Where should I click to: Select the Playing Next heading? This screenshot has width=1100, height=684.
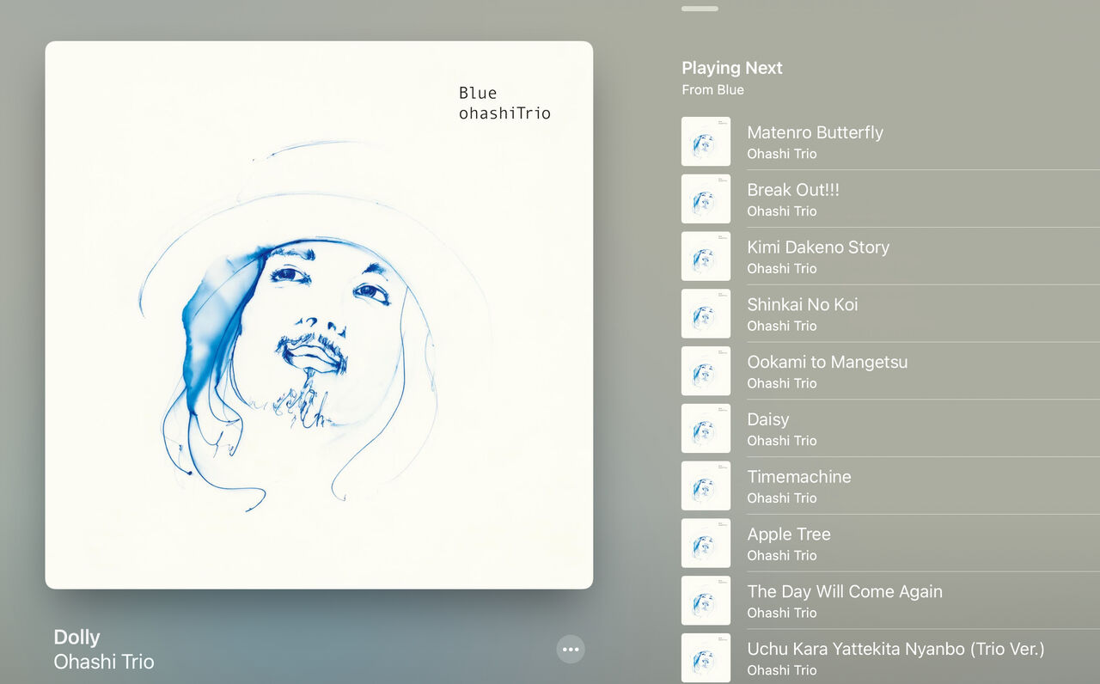tap(732, 68)
